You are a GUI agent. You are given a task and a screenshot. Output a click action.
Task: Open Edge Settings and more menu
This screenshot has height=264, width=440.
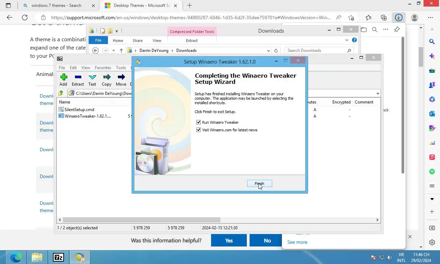click(430, 18)
